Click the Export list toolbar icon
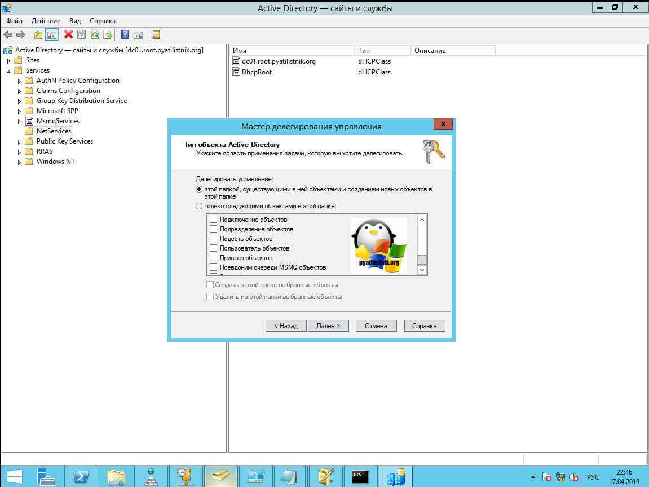Screen dimensions: 649x487 click(107, 35)
